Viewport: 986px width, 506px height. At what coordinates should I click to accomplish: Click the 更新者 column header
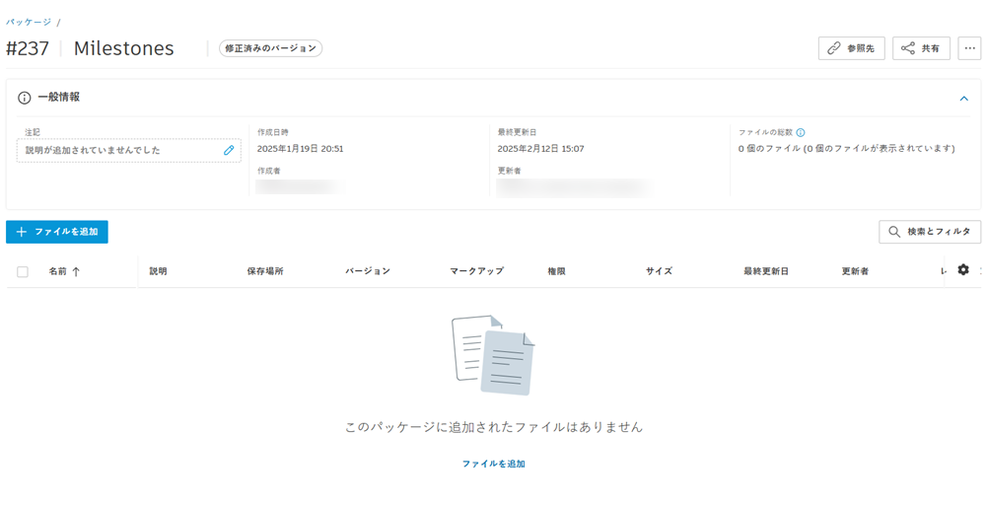tap(855, 271)
